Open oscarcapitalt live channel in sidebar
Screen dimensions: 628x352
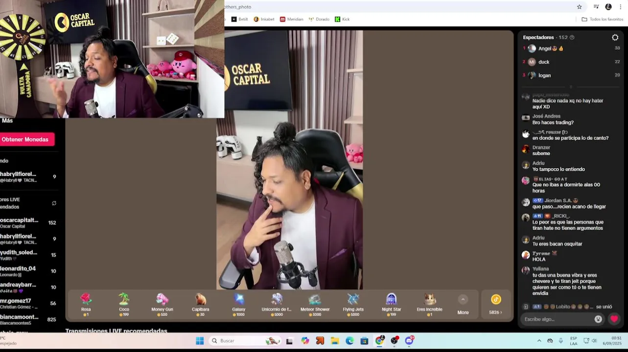pyautogui.click(x=29, y=223)
